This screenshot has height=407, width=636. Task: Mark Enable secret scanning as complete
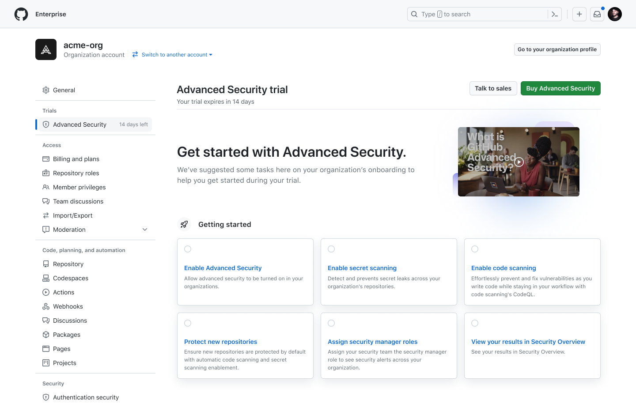click(x=331, y=249)
